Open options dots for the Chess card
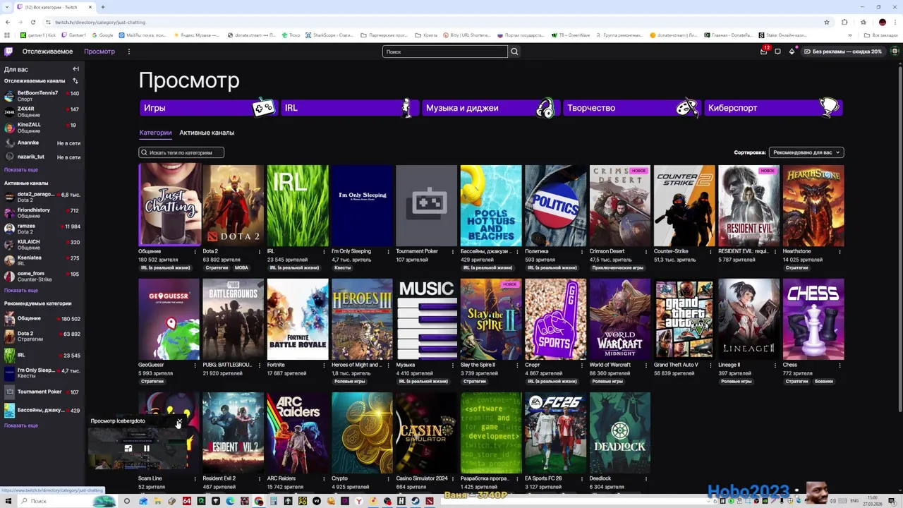903x508 pixels. (840, 365)
